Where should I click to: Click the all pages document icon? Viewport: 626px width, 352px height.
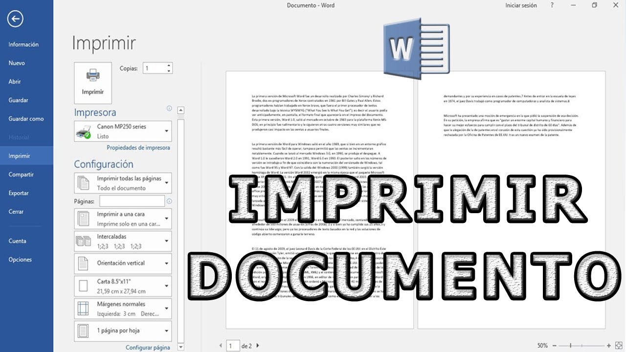(84, 183)
